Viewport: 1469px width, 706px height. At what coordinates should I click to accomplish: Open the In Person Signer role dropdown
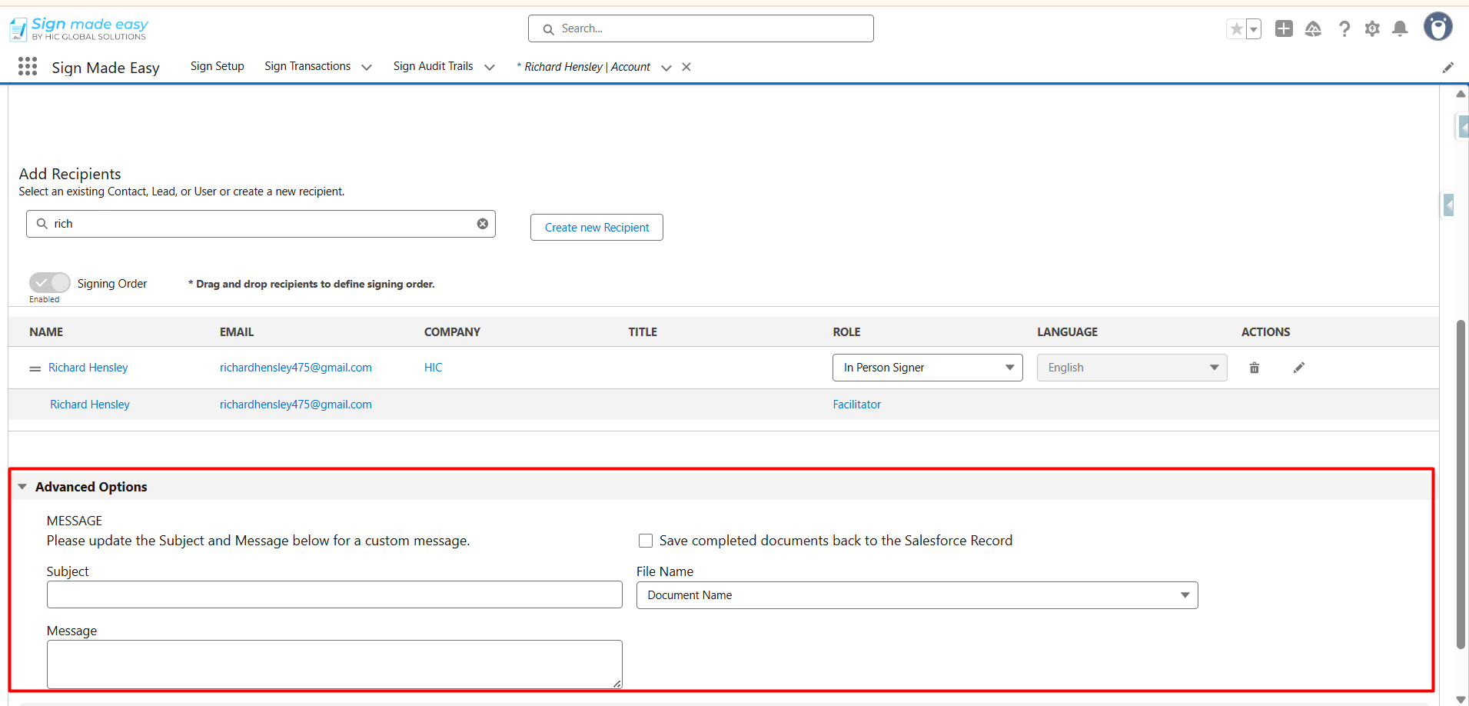(927, 368)
